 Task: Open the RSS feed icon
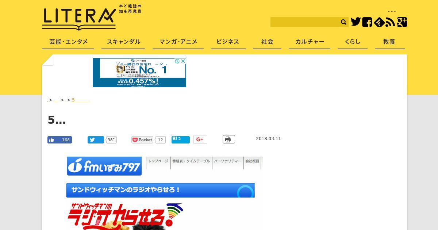point(390,22)
